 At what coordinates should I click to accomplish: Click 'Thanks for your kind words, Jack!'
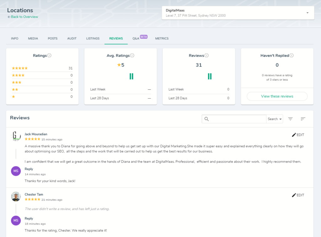pos(50,181)
